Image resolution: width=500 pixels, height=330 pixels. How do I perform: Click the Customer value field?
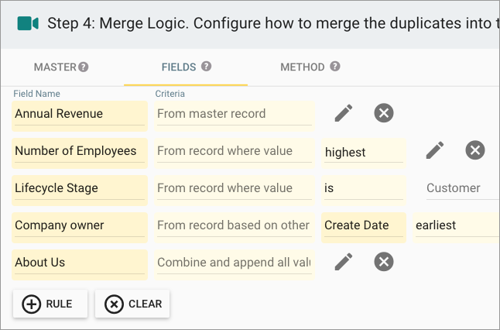tap(463, 191)
